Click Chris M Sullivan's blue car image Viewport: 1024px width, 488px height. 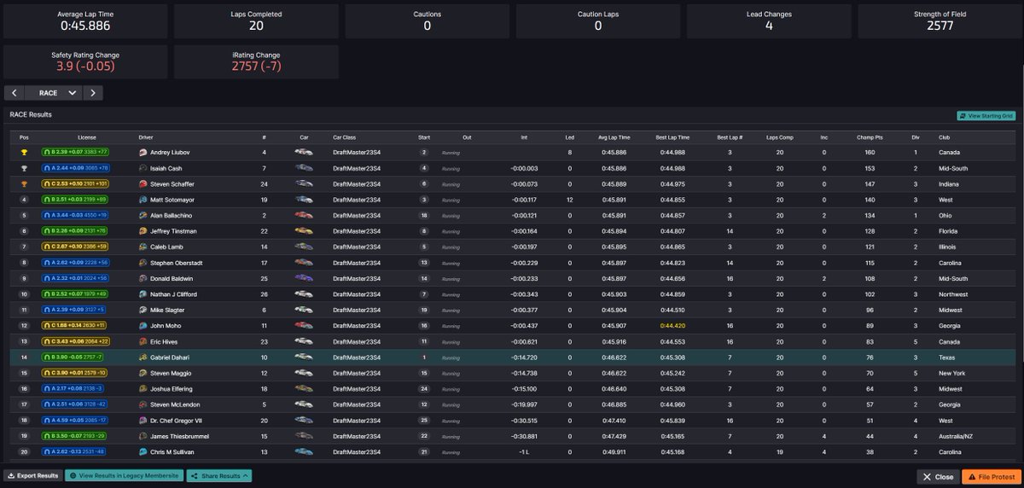(x=304, y=451)
